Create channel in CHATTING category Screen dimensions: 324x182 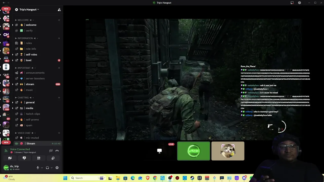click(59, 98)
